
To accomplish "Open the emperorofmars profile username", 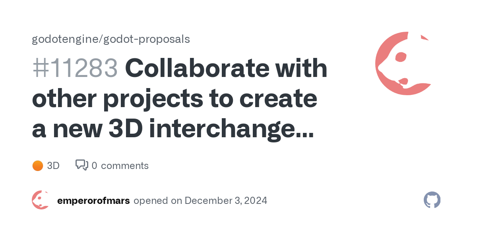I will pyautogui.click(x=93, y=201).
